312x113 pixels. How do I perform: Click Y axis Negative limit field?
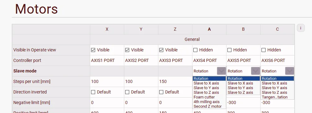[141, 103]
